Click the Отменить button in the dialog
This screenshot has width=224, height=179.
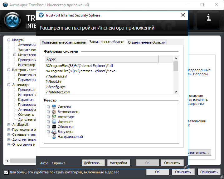[172, 163]
